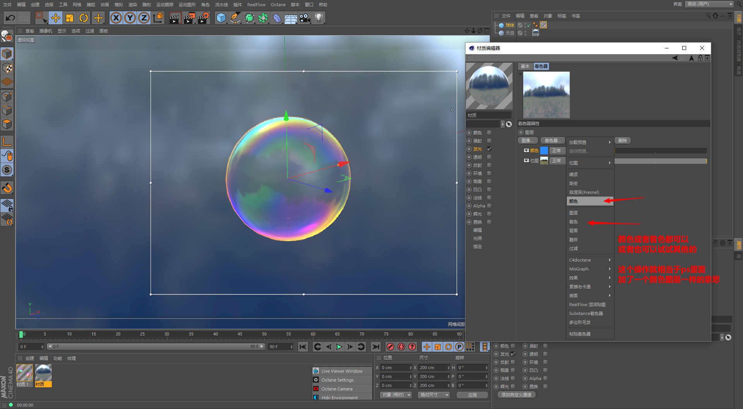The width and height of the screenshot is (743, 409).
Task: Adjust 位图 layer opacity slider
Action: coord(661,161)
